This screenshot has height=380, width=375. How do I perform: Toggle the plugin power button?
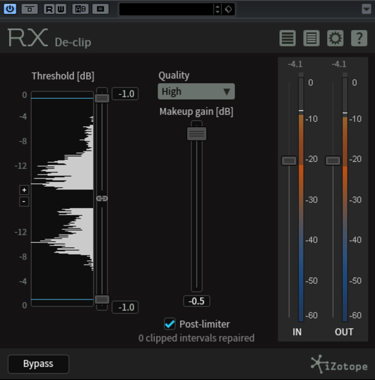pyautogui.click(x=10, y=9)
